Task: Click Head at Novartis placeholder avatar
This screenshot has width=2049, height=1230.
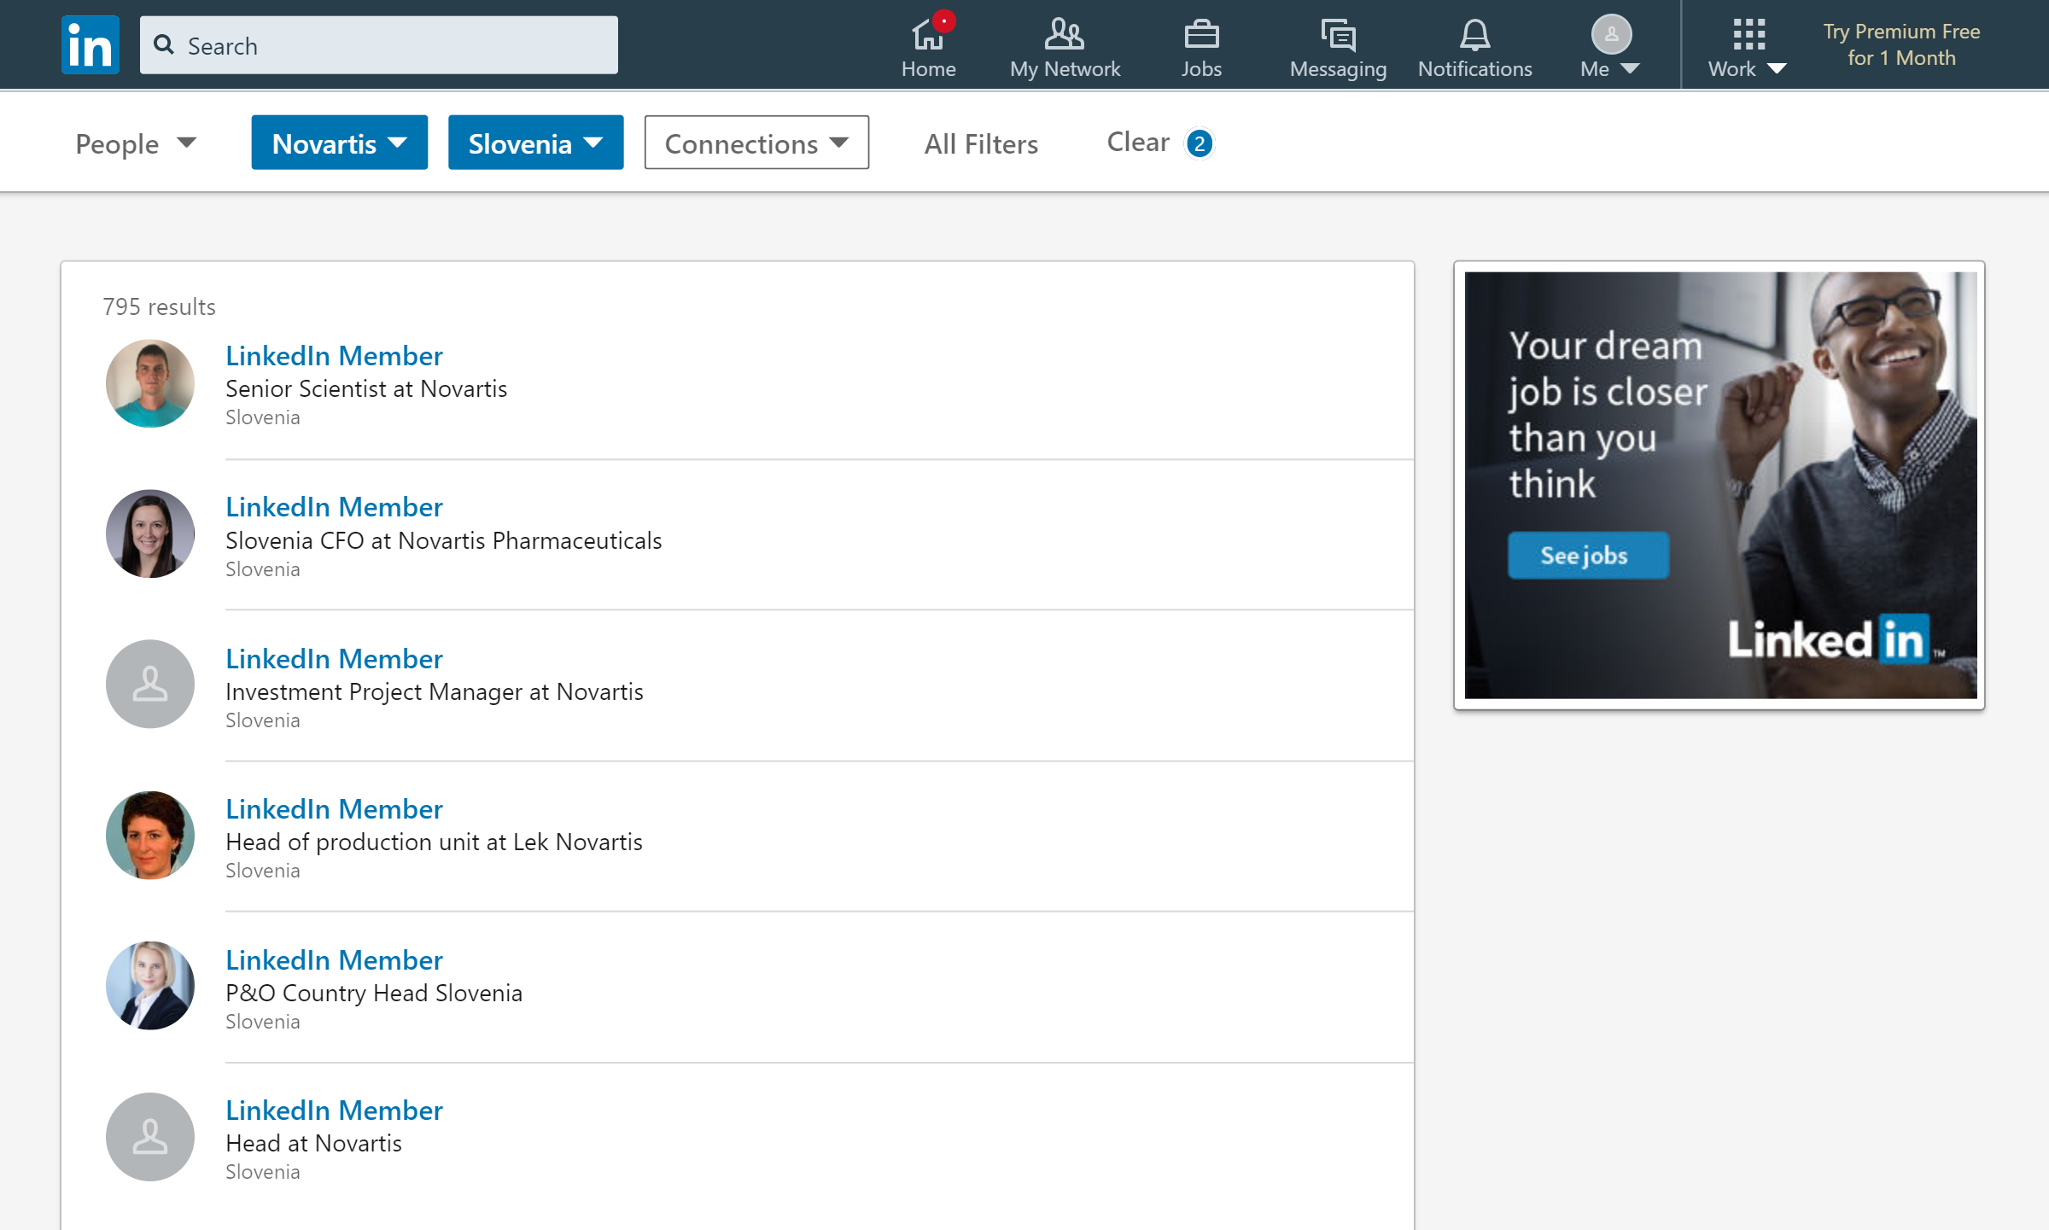Action: 150,1137
